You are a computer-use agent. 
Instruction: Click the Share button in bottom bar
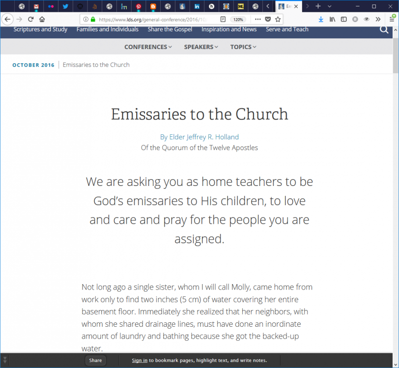(x=95, y=360)
